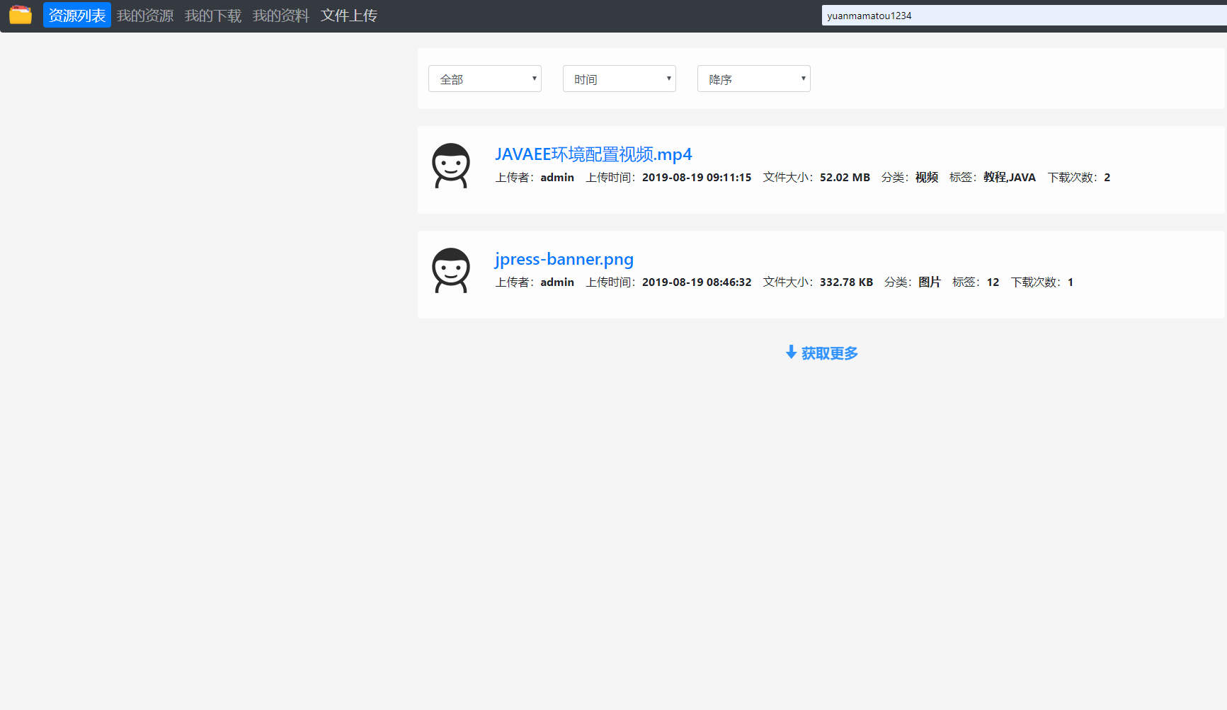This screenshot has height=710, width=1227.
Task: Open the jpress-banner.png link
Action: [564, 259]
